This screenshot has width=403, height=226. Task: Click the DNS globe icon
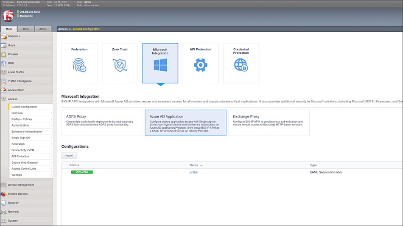pyautogui.click(x=3, y=63)
